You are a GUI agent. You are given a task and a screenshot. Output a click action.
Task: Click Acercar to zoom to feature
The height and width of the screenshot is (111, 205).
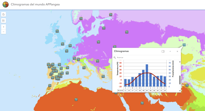point(120,58)
